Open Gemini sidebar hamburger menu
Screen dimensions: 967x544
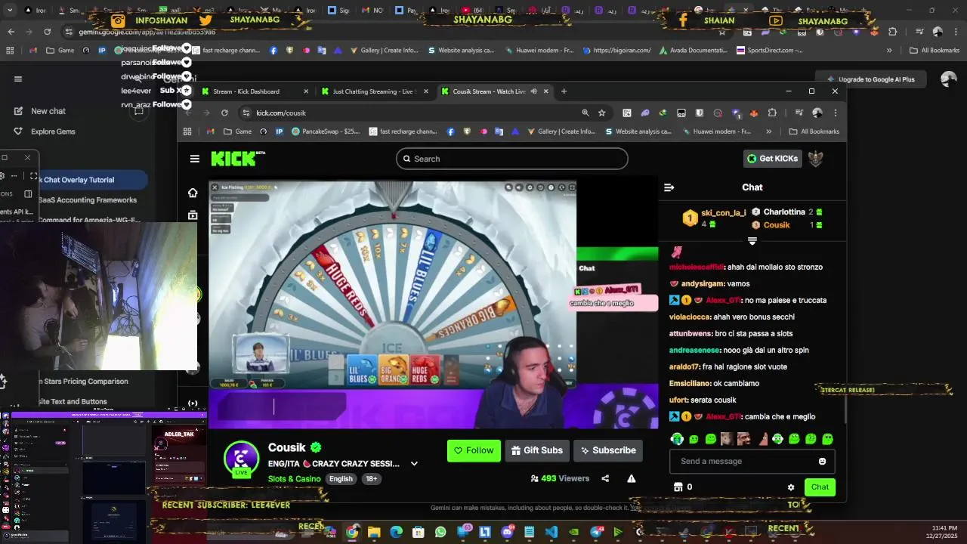point(18,79)
